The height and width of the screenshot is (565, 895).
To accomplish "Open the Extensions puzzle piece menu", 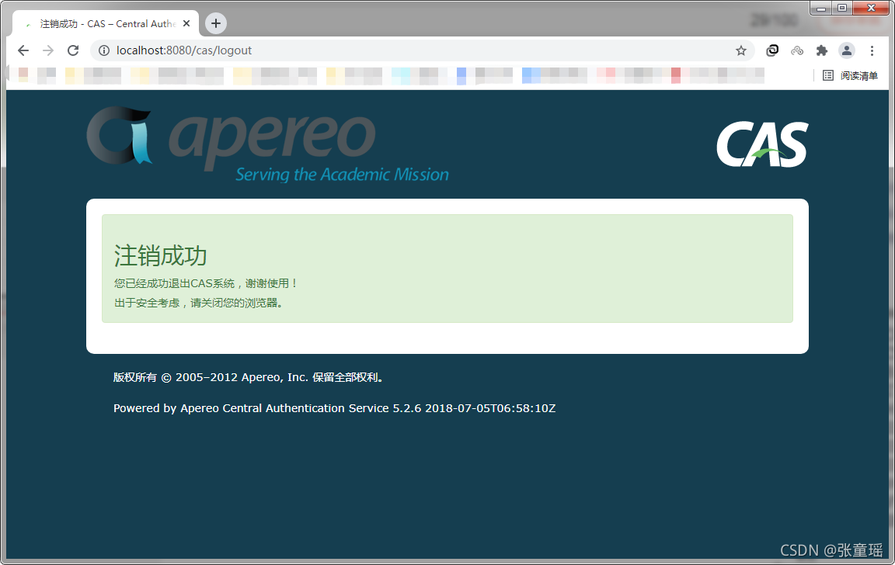I will (x=821, y=50).
